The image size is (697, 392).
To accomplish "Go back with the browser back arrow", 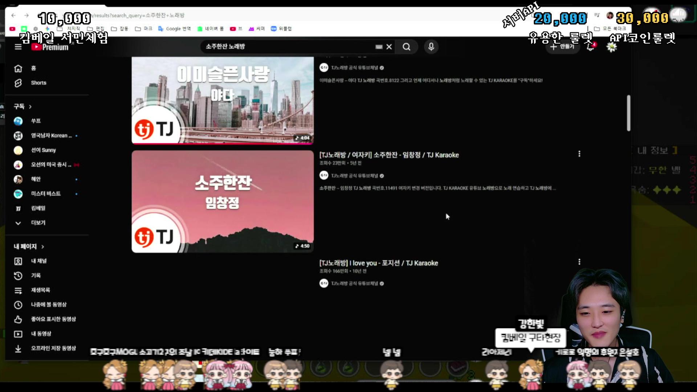I will pyautogui.click(x=13, y=15).
